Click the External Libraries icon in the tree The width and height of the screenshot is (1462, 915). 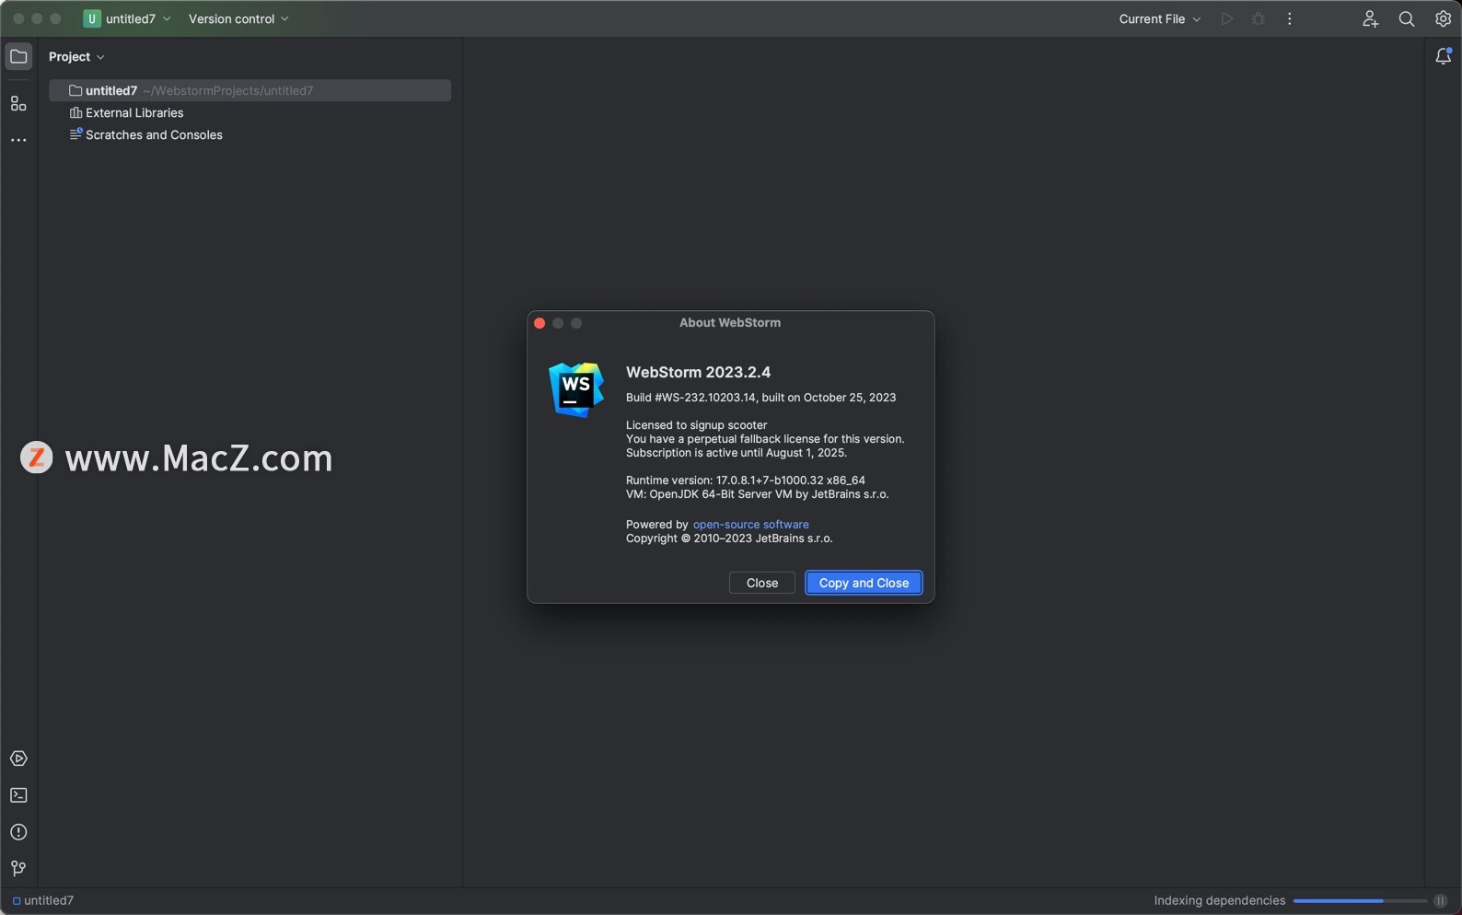(x=75, y=112)
